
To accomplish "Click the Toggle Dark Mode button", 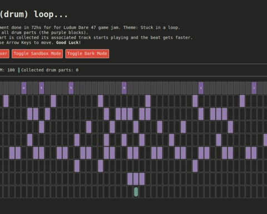I will [x=87, y=53].
